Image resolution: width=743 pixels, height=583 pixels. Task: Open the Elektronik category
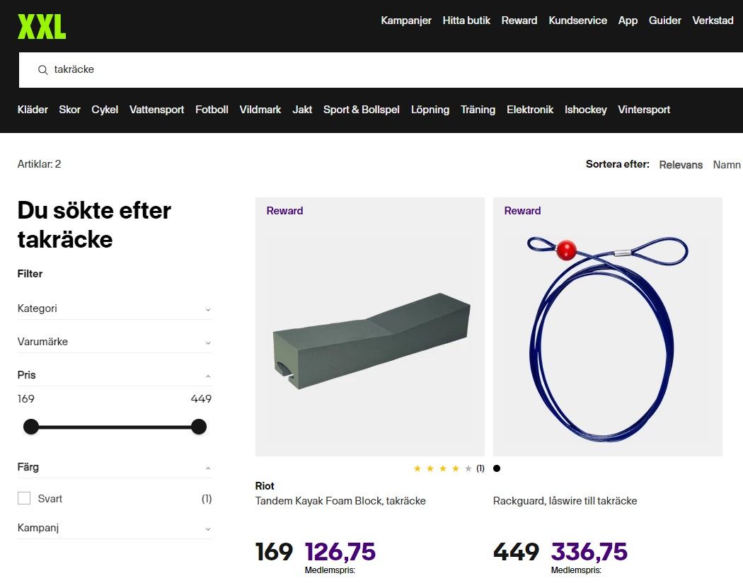pyautogui.click(x=530, y=110)
